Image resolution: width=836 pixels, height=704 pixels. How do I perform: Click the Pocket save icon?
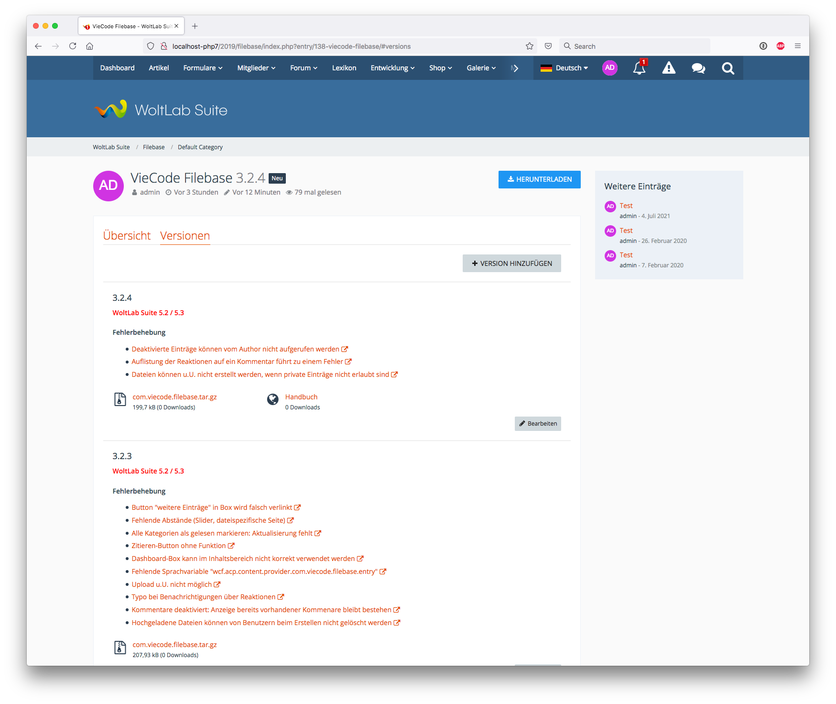coord(548,46)
